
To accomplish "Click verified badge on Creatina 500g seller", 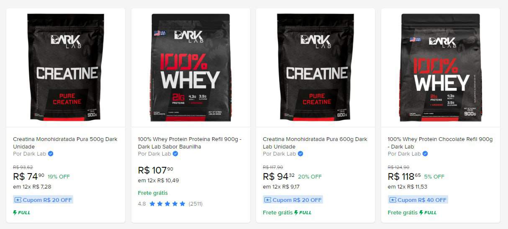I will 51,154.
